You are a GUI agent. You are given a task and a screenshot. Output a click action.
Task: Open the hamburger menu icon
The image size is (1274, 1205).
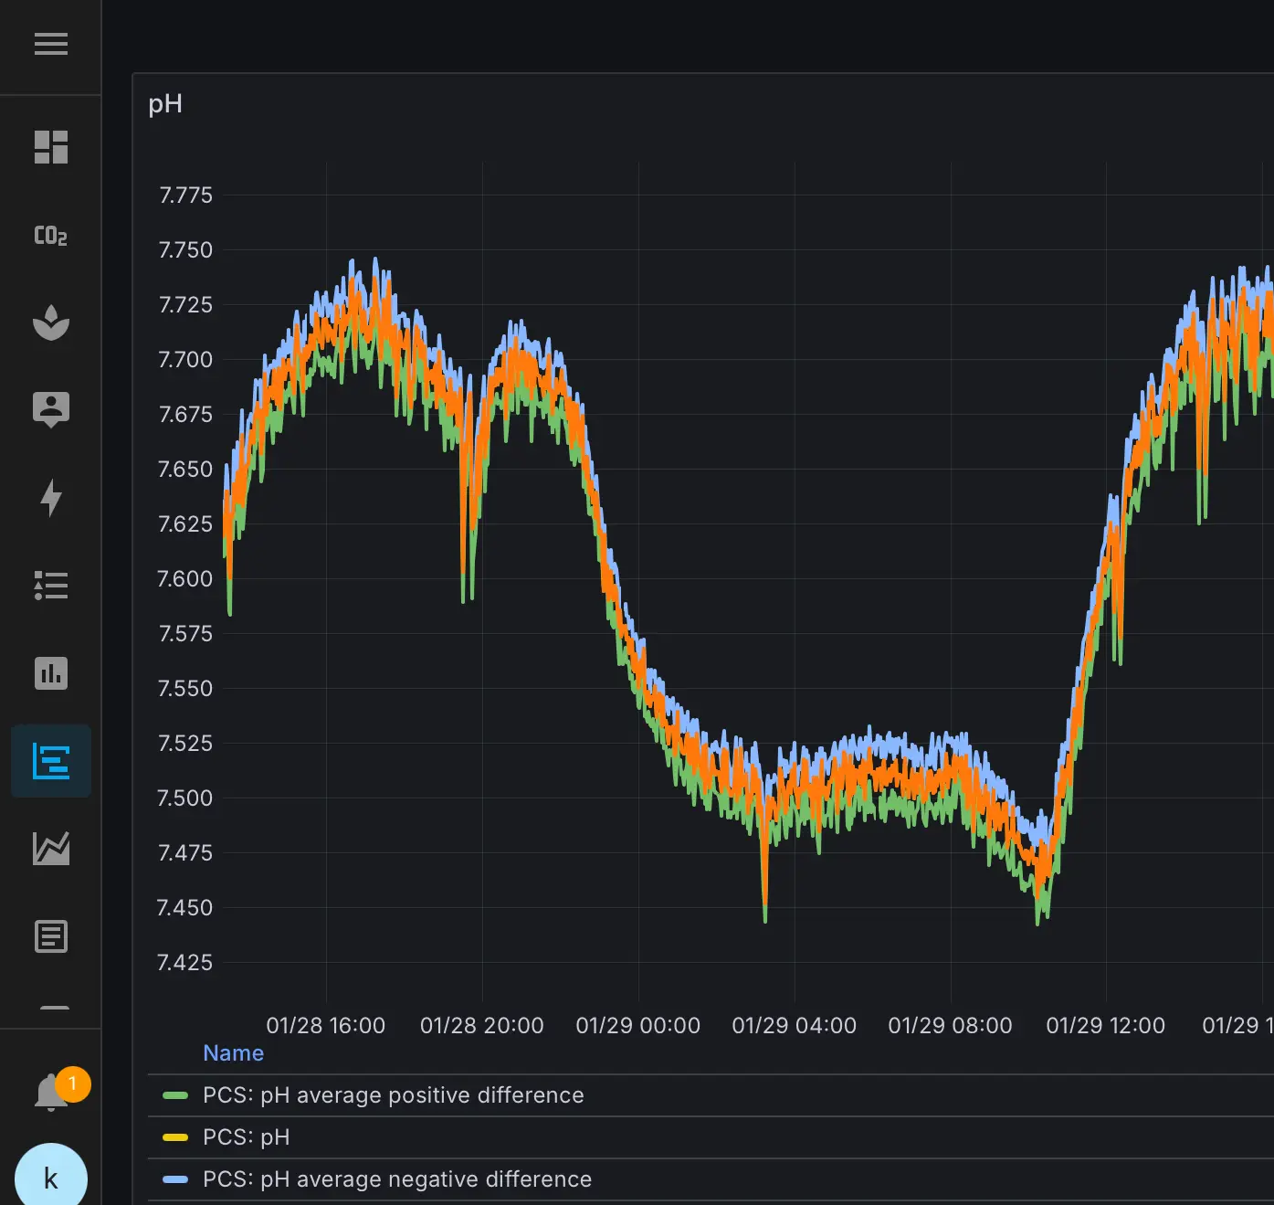51,44
